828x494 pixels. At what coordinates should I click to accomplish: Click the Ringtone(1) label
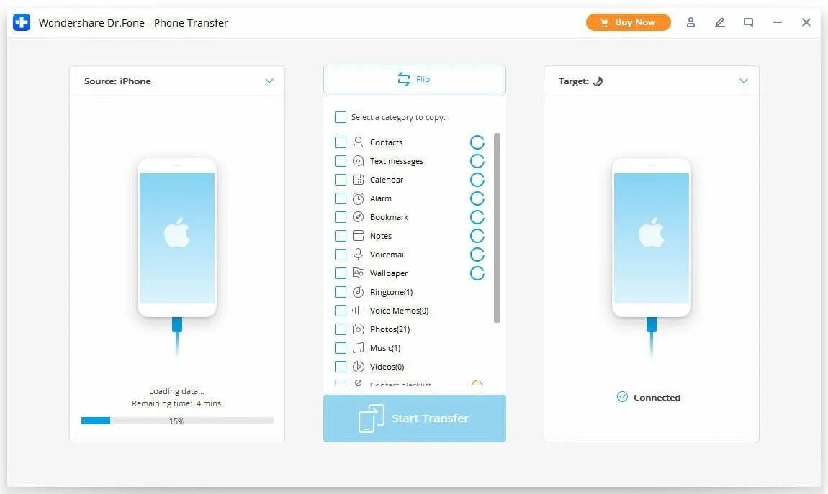(x=391, y=291)
